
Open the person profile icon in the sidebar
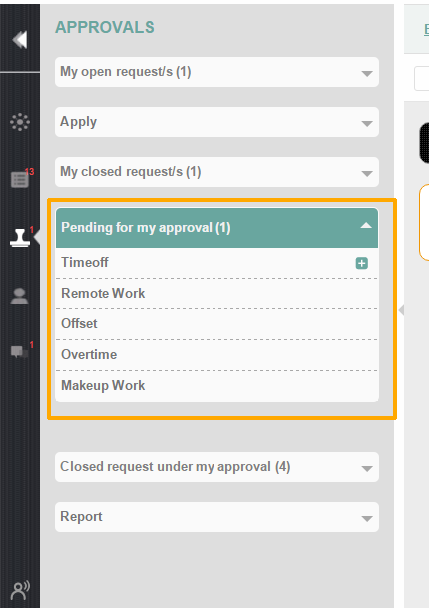pyautogui.click(x=19, y=297)
